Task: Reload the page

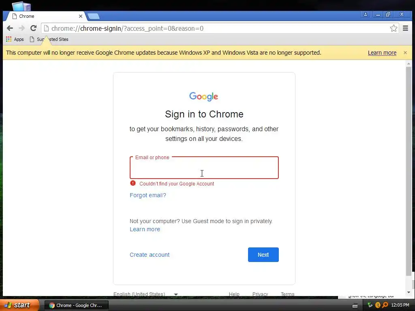Action: tap(33, 28)
